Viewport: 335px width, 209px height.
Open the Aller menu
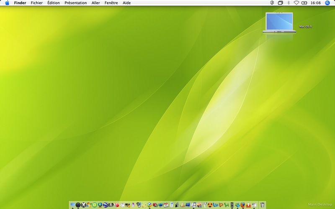coord(96,3)
